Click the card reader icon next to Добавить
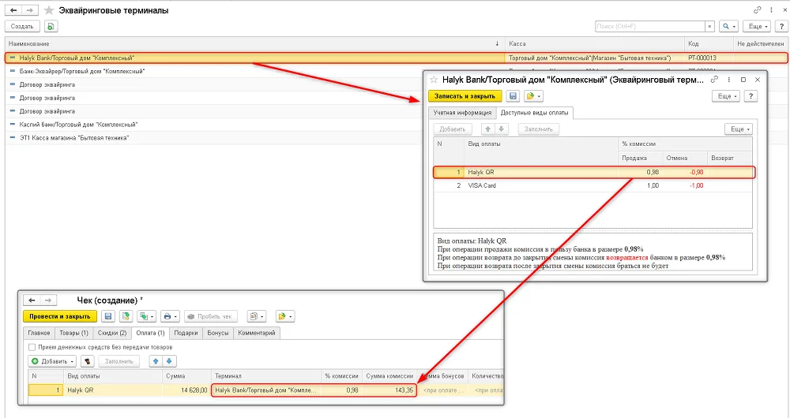 [88, 361]
